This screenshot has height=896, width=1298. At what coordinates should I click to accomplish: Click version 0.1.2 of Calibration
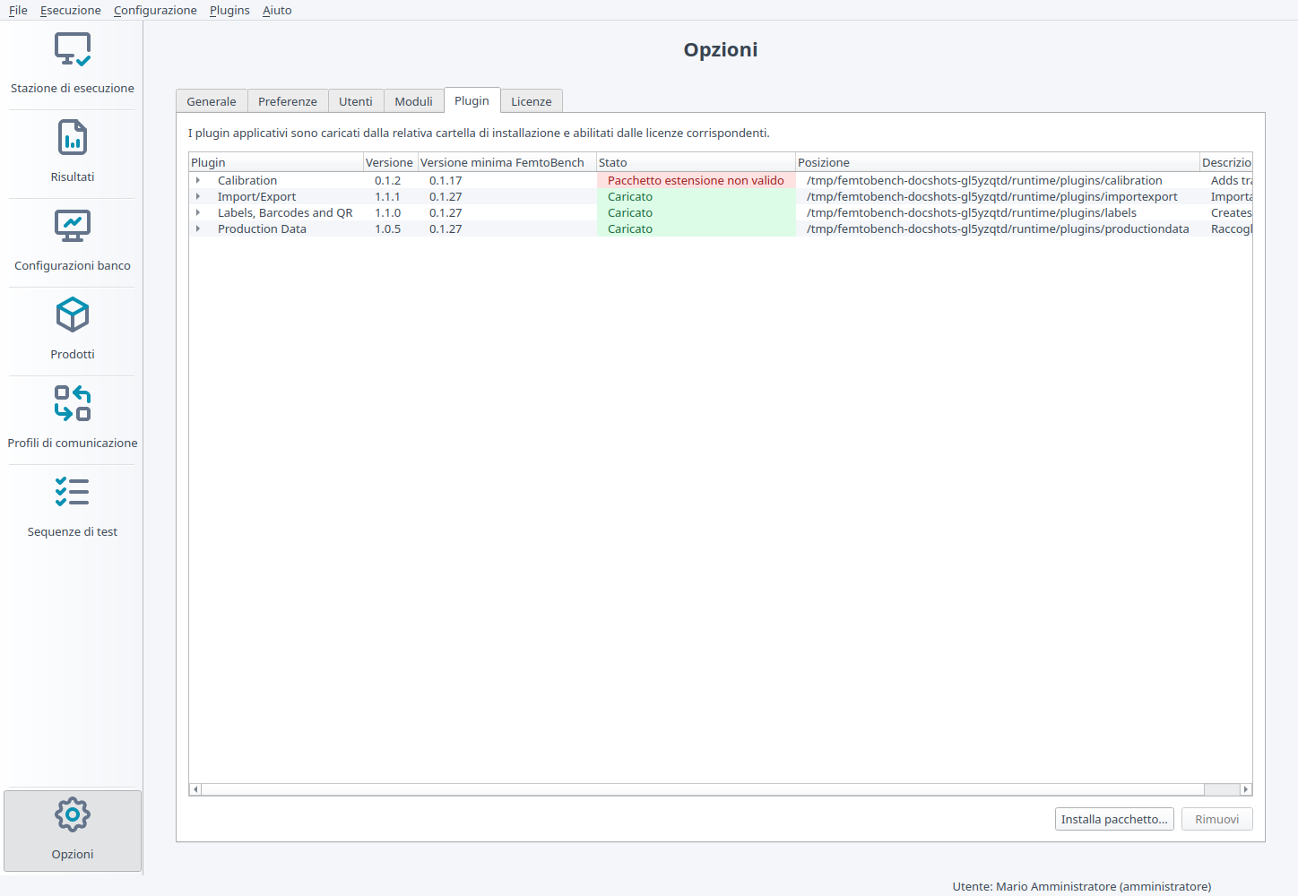click(388, 180)
